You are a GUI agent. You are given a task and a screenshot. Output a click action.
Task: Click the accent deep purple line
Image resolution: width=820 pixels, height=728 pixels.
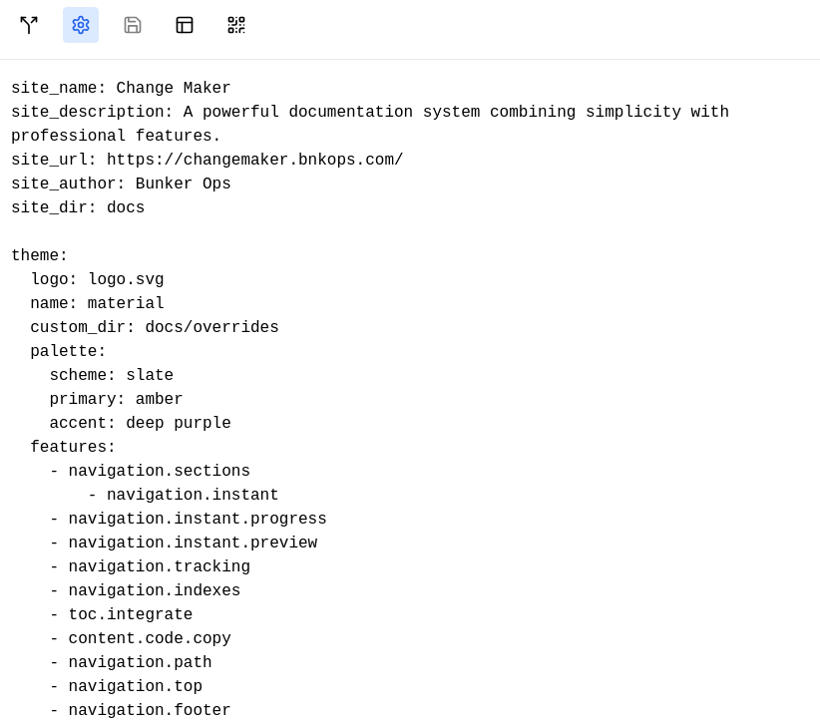coord(140,423)
